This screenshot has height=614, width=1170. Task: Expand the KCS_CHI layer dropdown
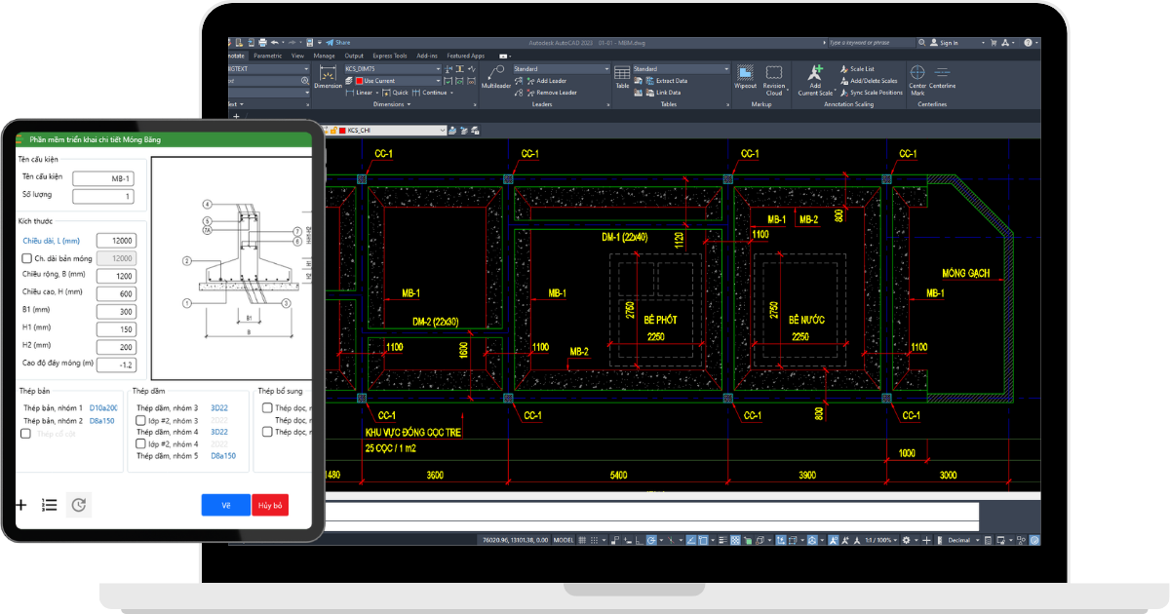(443, 130)
